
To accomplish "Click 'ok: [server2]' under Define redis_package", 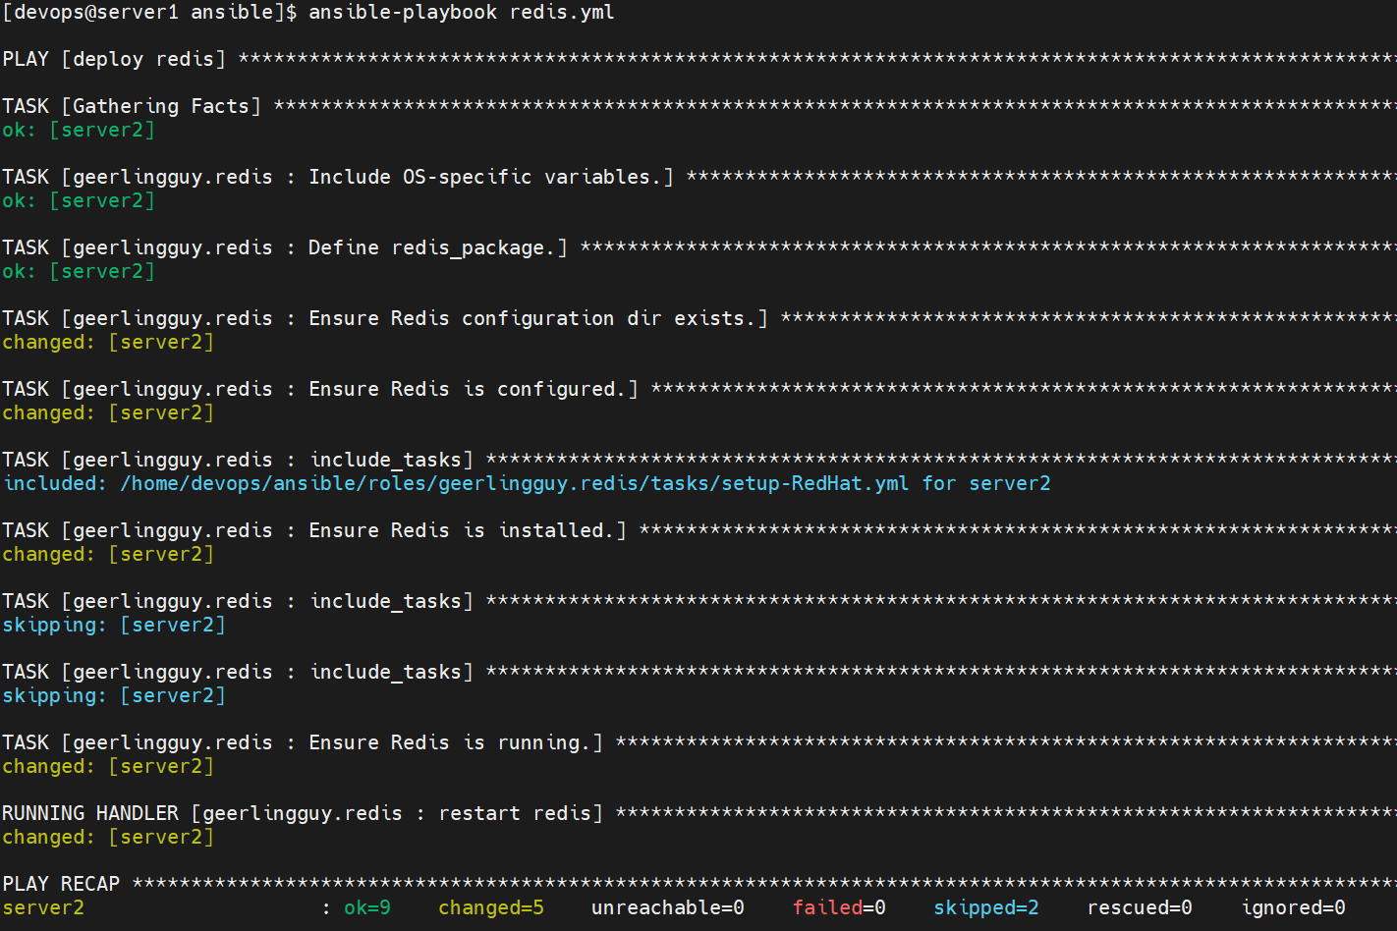I will pos(79,271).
